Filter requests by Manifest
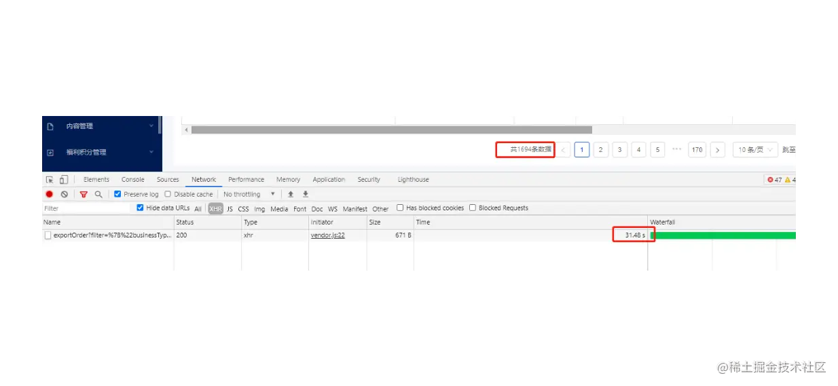The height and width of the screenshot is (386, 838). click(x=354, y=209)
